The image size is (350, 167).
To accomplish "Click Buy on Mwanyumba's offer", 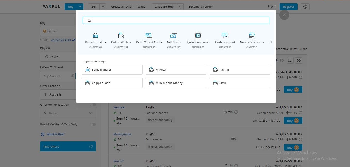I will (x=293, y=147).
